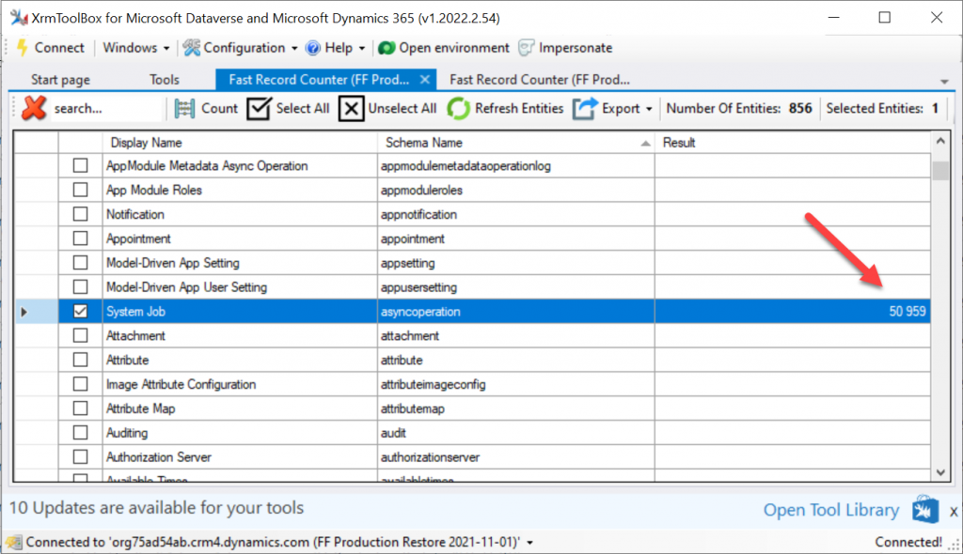The image size is (963, 554).
Task: Check the Attribute entity checkbox
Action: click(x=81, y=361)
